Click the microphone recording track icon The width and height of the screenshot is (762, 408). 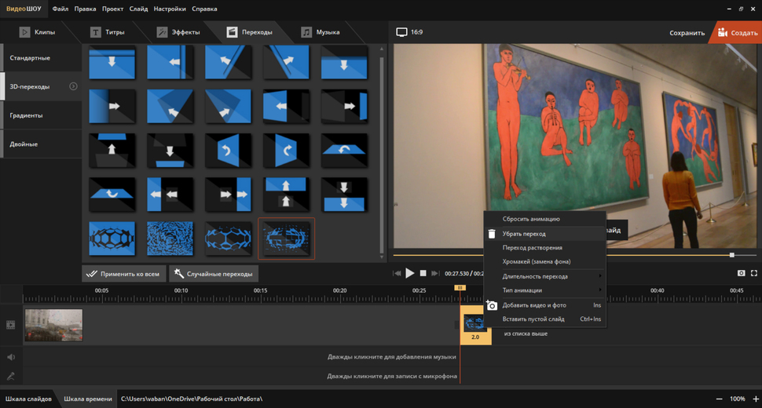tap(11, 376)
